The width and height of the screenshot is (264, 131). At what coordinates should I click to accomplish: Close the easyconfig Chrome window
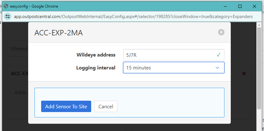click(255, 6)
